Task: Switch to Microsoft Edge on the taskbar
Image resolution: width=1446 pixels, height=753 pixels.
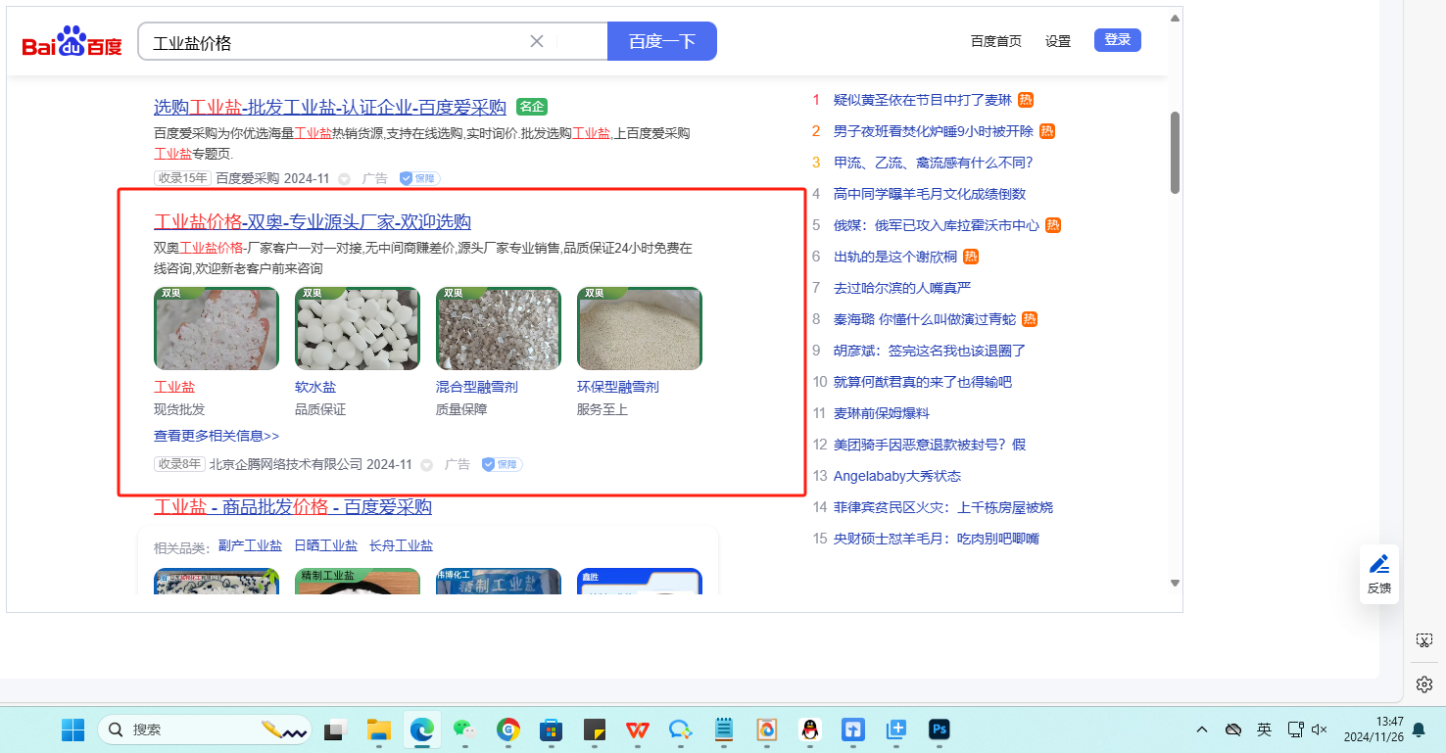Action: click(x=422, y=729)
